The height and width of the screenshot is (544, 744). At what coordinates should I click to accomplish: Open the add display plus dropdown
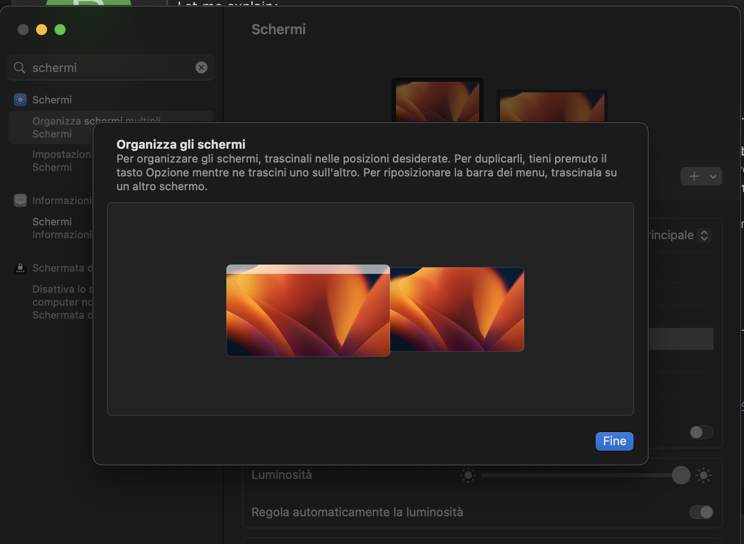coord(701,176)
